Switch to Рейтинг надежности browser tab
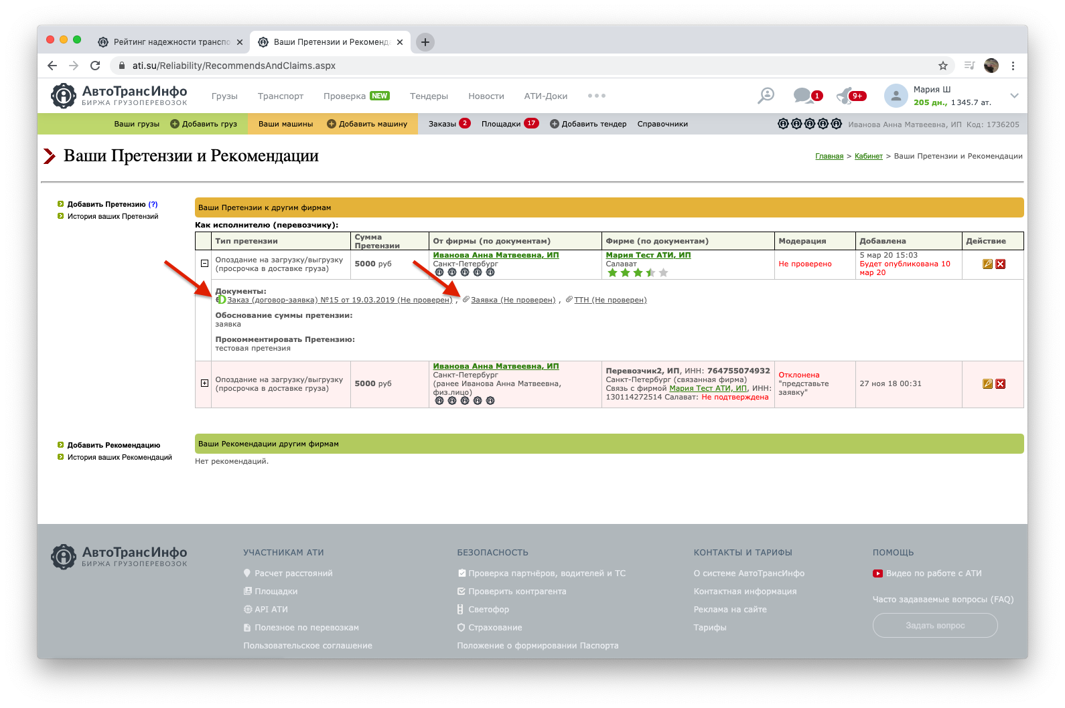The image size is (1065, 708). (x=171, y=42)
